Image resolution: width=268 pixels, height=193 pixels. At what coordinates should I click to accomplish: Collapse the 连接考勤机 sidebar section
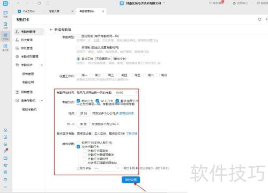point(42,101)
